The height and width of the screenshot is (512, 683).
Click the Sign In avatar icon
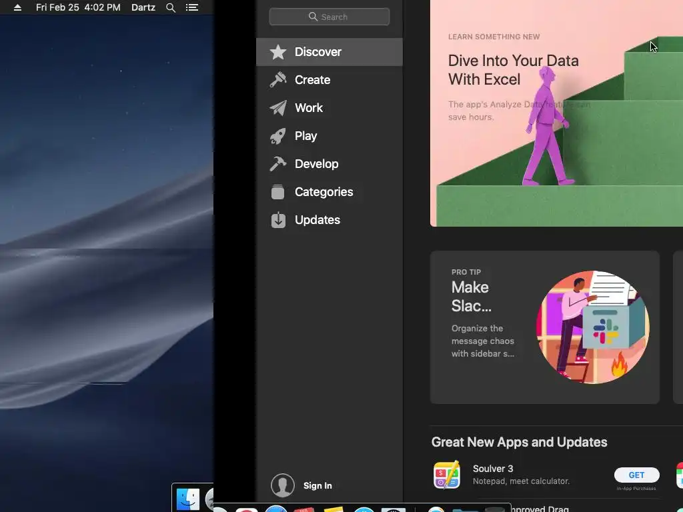283,485
